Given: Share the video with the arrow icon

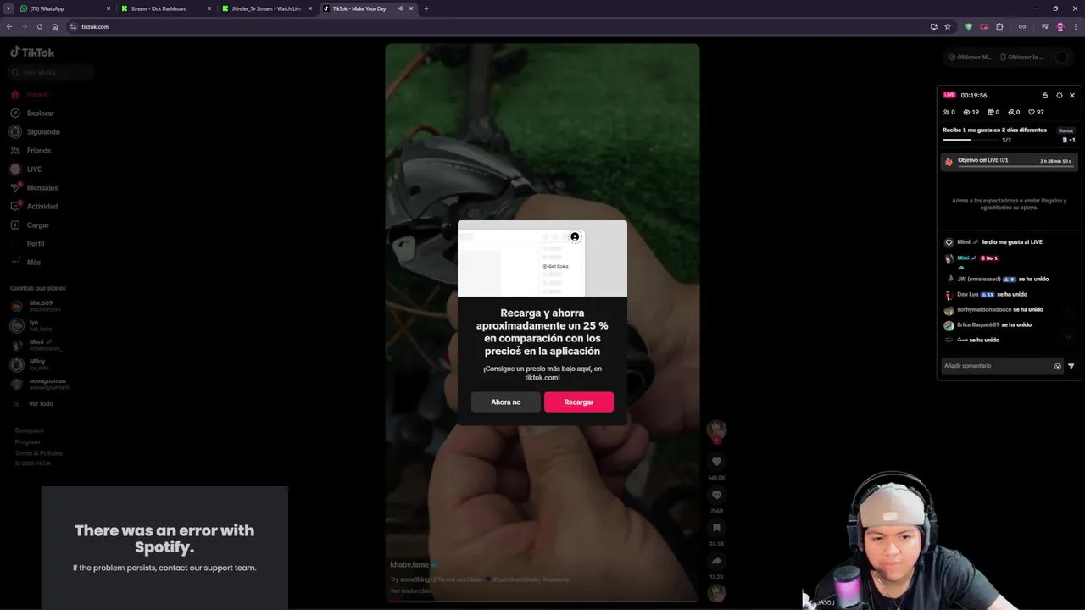Looking at the screenshot, I should (716, 561).
